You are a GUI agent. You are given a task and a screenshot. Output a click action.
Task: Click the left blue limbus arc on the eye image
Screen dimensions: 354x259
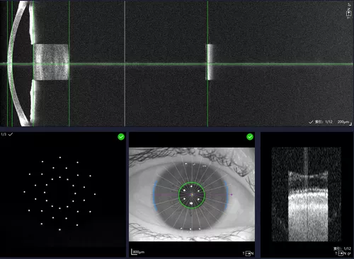point(154,195)
